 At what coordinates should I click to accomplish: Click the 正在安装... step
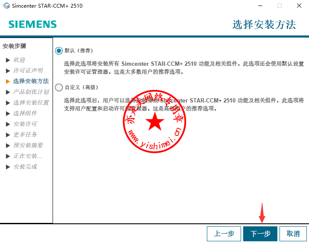(x=27, y=156)
